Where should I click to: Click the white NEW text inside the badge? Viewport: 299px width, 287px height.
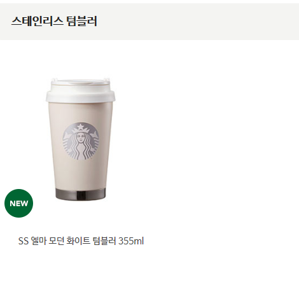(x=18, y=204)
